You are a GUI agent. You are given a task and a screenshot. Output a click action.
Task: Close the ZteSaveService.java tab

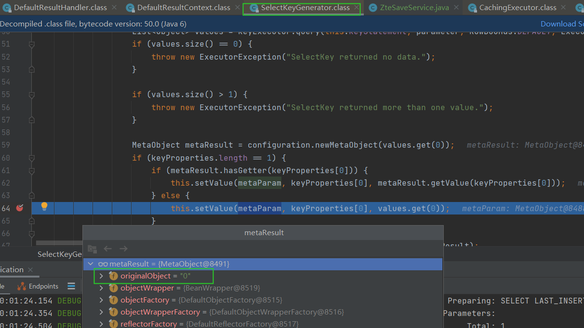[456, 8]
